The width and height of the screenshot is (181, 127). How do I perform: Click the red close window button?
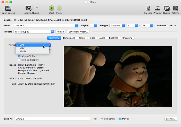pyautogui.click(x=3, y=2)
